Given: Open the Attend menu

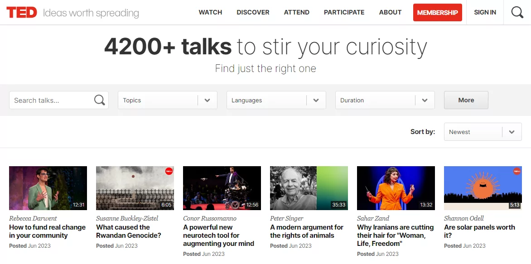Looking at the screenshot, I should click(297, 13).
